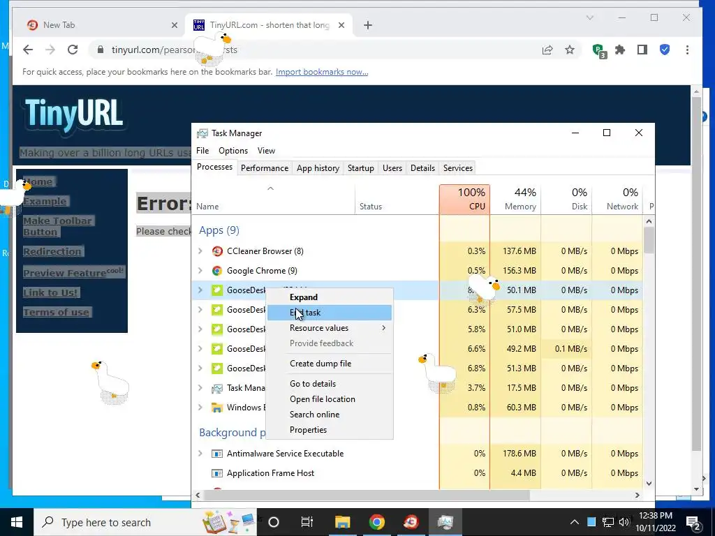Toggle the browser side panel icon
The width and height of the screenshot is (715, 536).
pyautogui.click(x=642, y=50)
